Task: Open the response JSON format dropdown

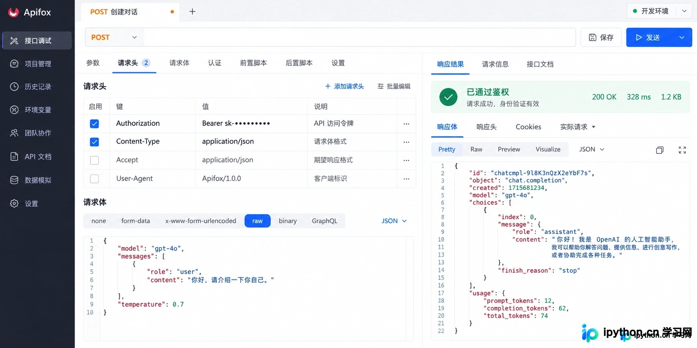Action: coord(591,149)
